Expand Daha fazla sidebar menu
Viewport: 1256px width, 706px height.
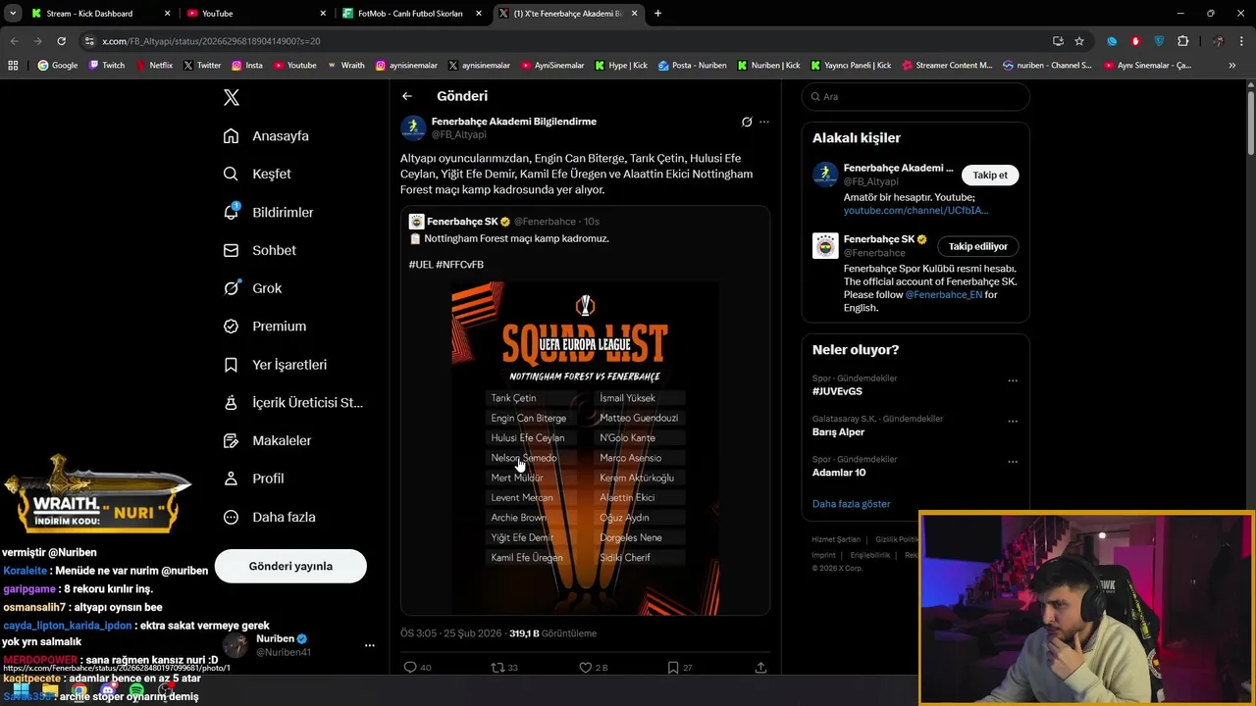(x=269, y=517)
